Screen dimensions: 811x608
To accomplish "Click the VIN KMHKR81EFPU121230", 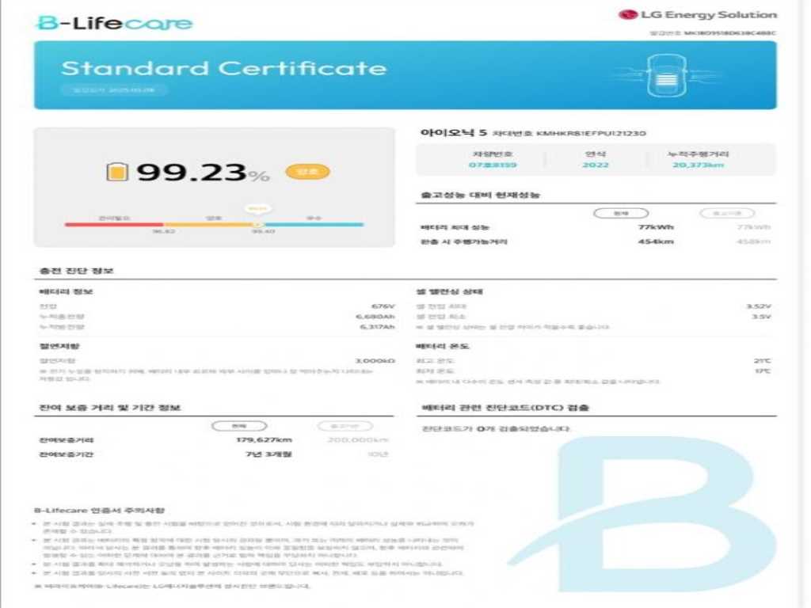I will click(x=591, y=133).
